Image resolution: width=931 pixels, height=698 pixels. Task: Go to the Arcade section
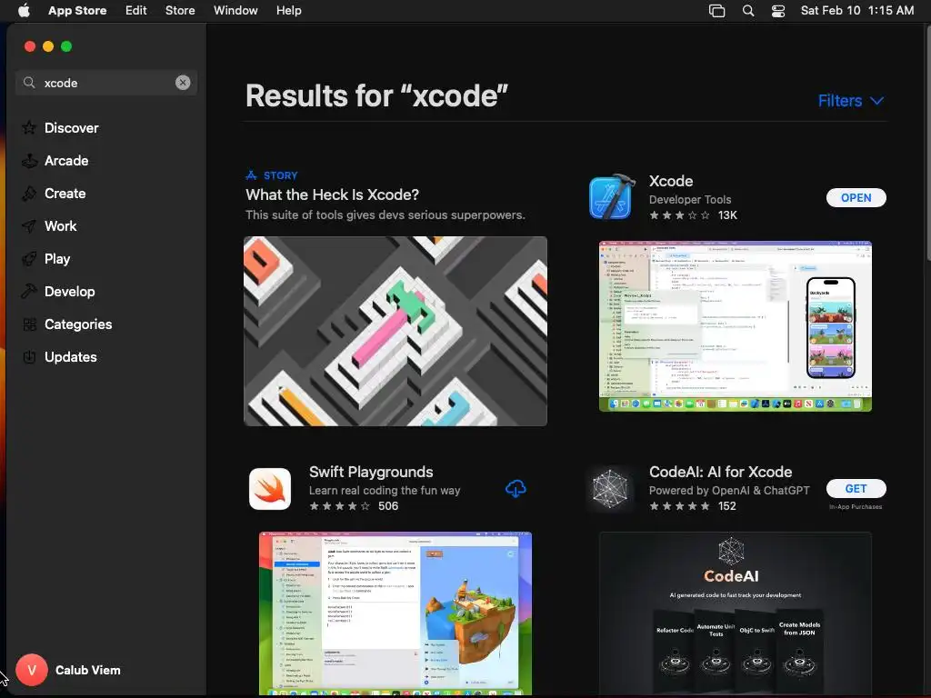click(66, 160)
